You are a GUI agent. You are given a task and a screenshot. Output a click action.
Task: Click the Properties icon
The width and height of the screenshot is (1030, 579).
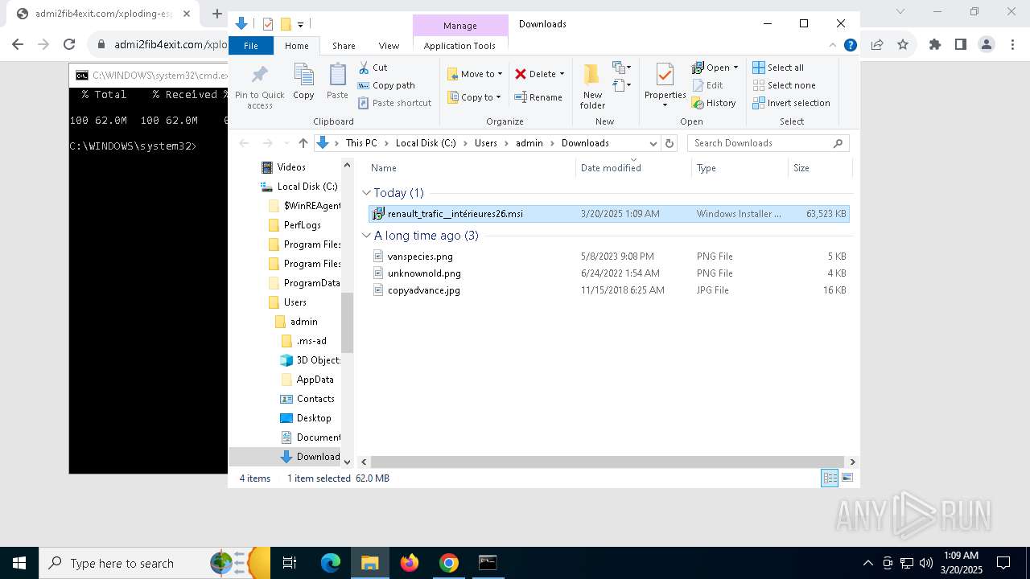(x=665, y=76)
